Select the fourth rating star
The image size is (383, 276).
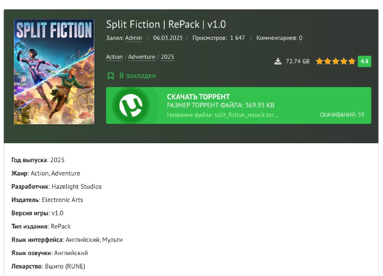[344, 62]
